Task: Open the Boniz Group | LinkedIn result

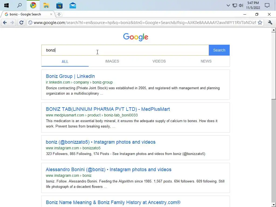Action: pos(70,76)
